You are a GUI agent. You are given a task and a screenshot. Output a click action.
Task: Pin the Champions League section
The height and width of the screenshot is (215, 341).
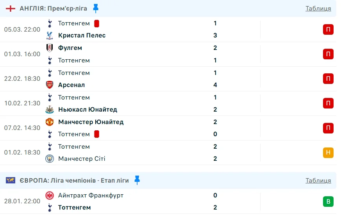[137, 180]
